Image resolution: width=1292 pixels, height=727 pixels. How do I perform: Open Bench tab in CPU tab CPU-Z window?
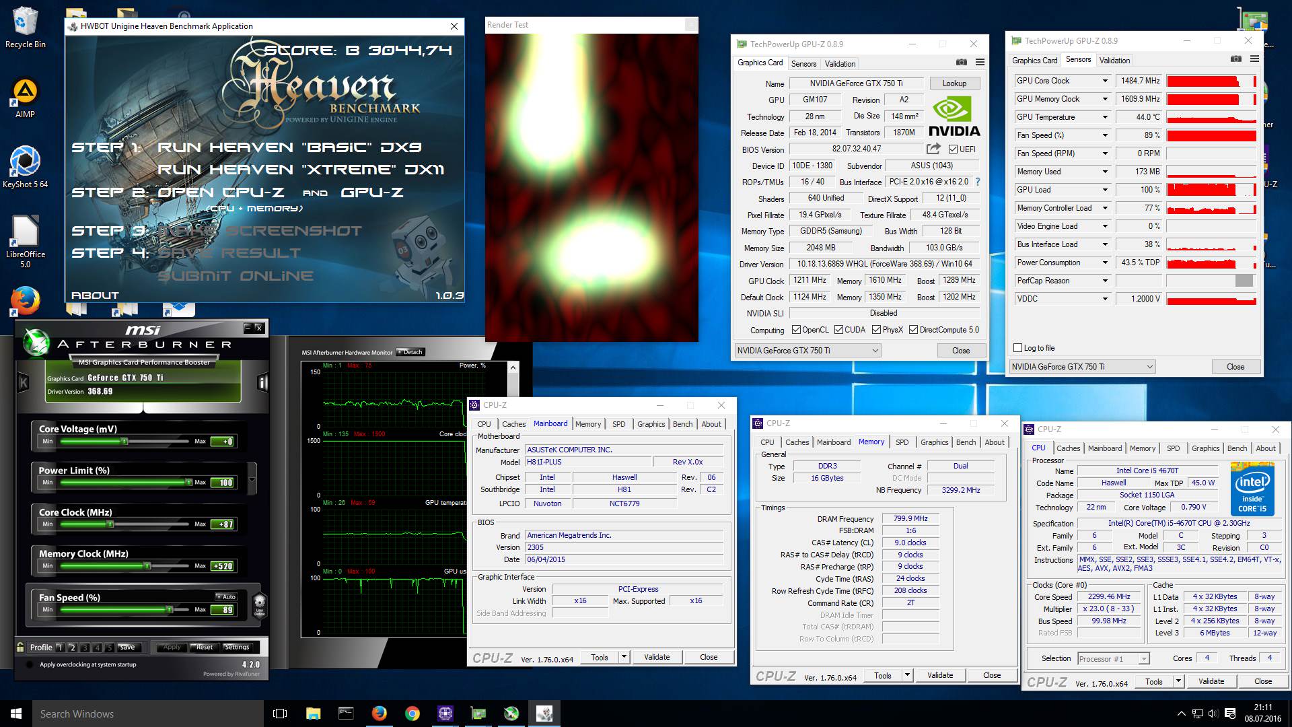1237,448
